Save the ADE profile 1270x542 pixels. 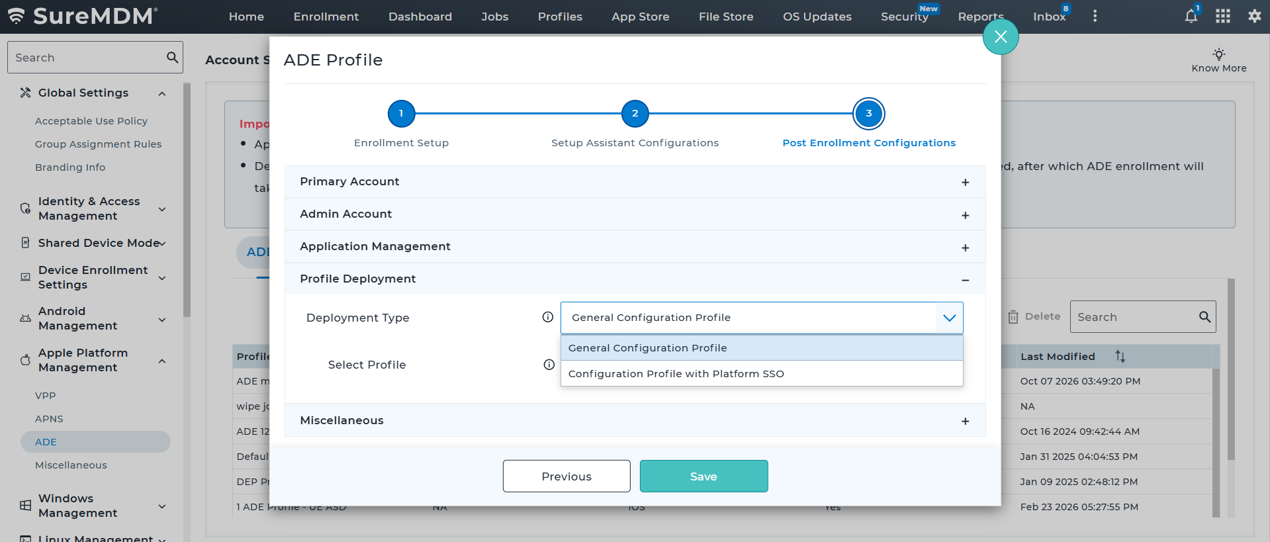pyautogui.click(x=703, y=476)
